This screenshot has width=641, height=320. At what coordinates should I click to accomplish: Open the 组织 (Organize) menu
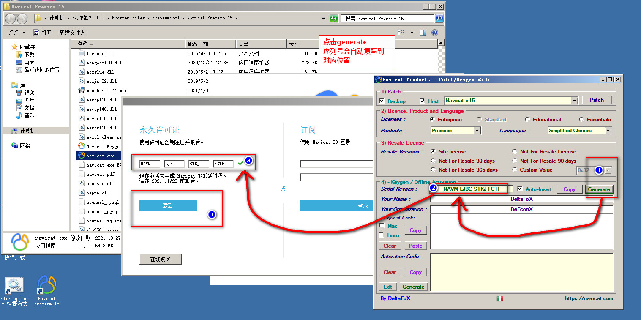click(17, 33)
